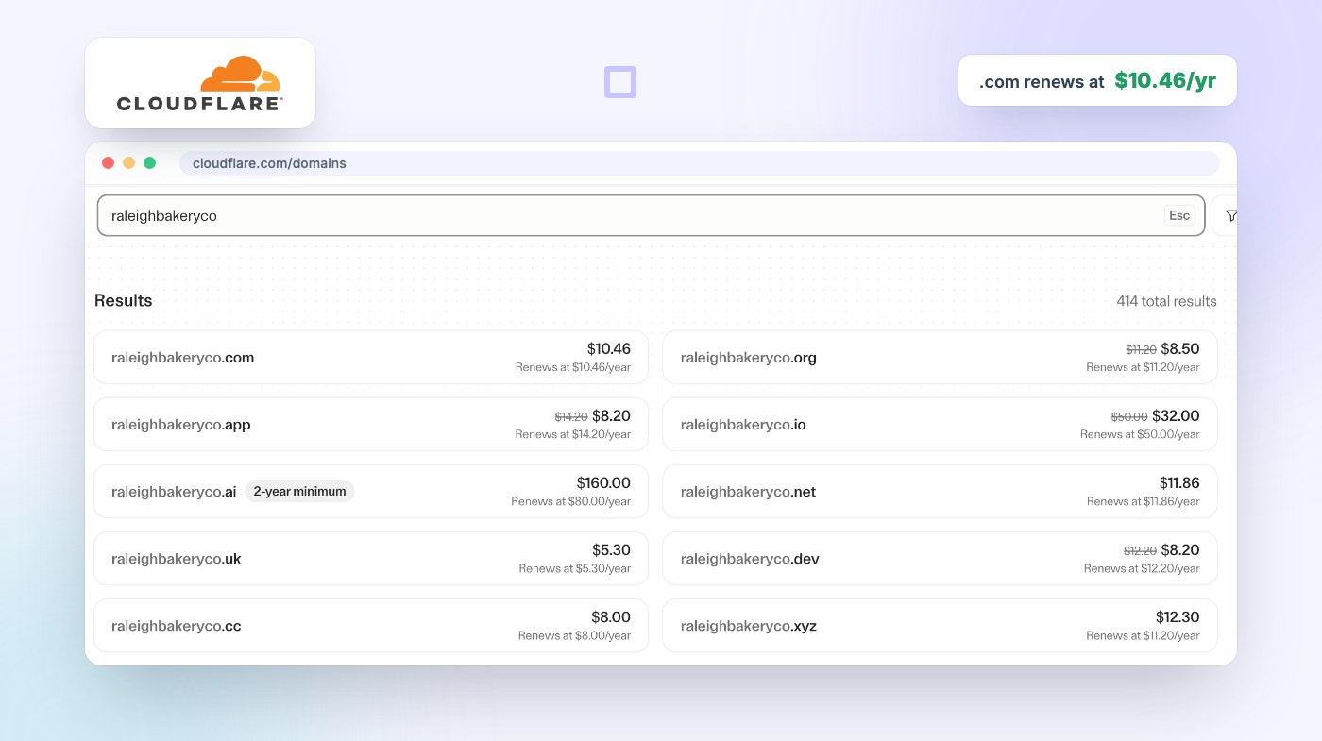This screenshot has width=1322, height=741.
Task: Click the struck-through $14.20 price
Action: coord(571,417)
